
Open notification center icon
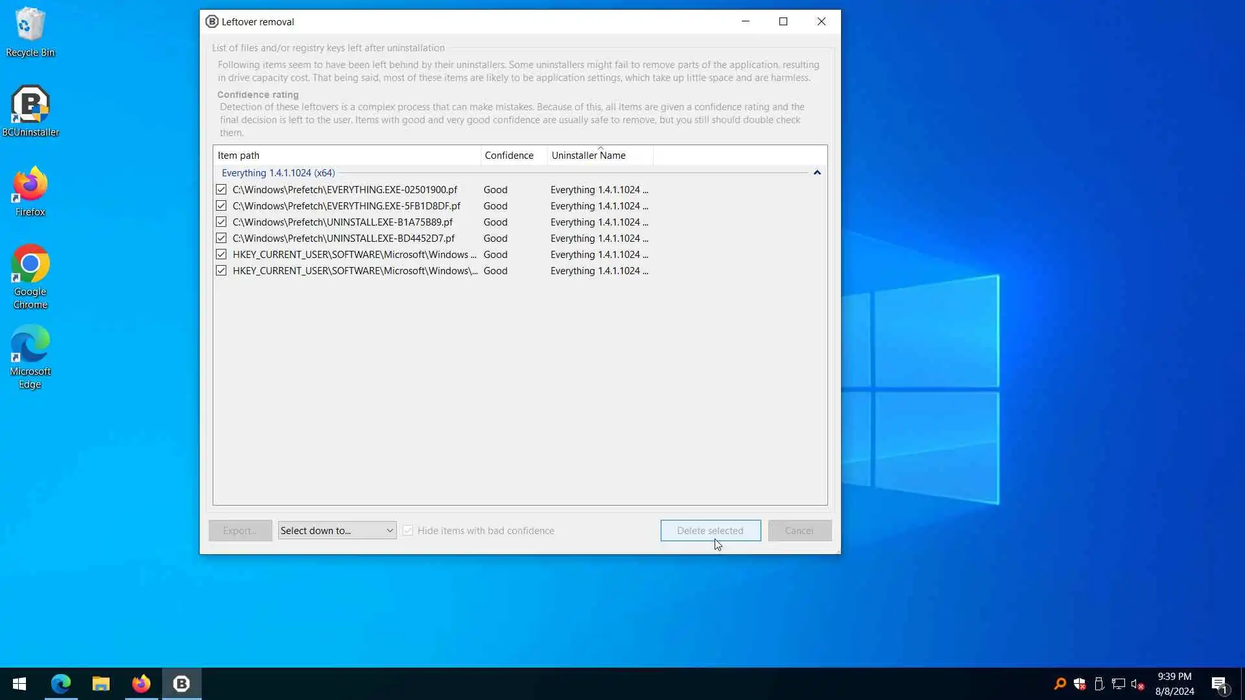tap(1219, 684)
